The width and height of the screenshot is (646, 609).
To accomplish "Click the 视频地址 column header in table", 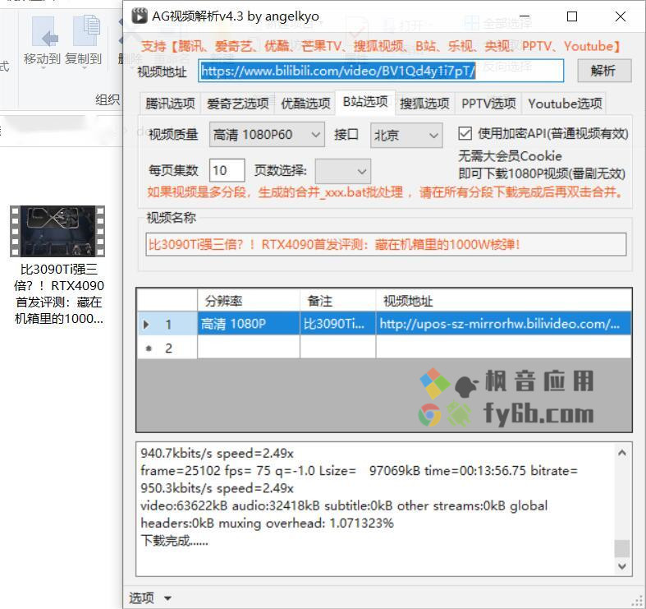I will pyautogui.click(x=503, y=301).
